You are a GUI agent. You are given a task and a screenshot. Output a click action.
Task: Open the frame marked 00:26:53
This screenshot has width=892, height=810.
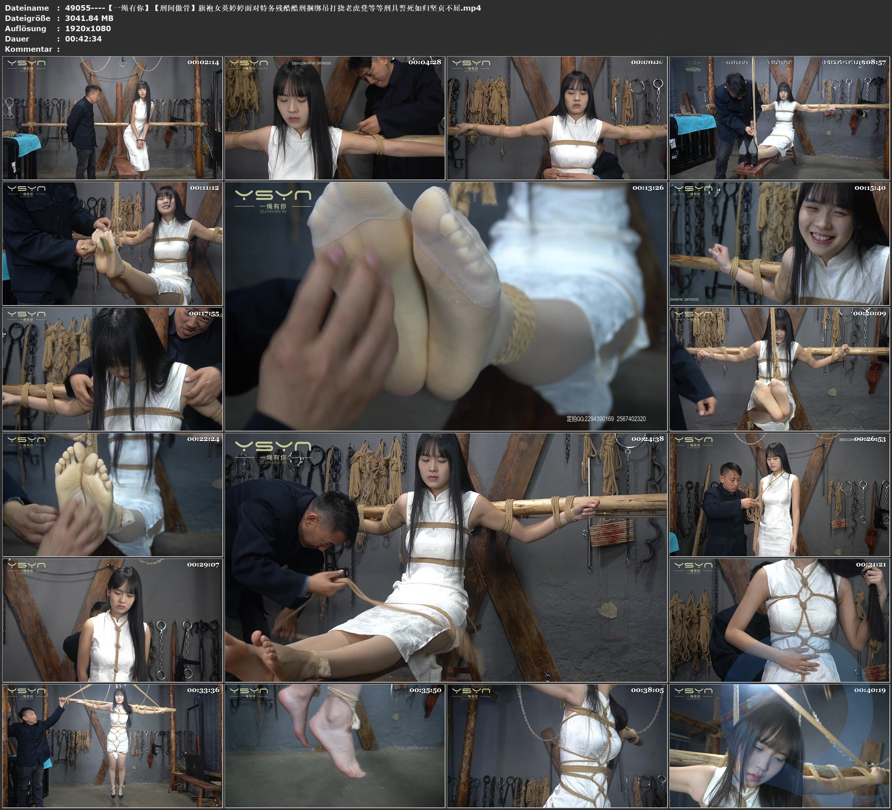point(780,495)
